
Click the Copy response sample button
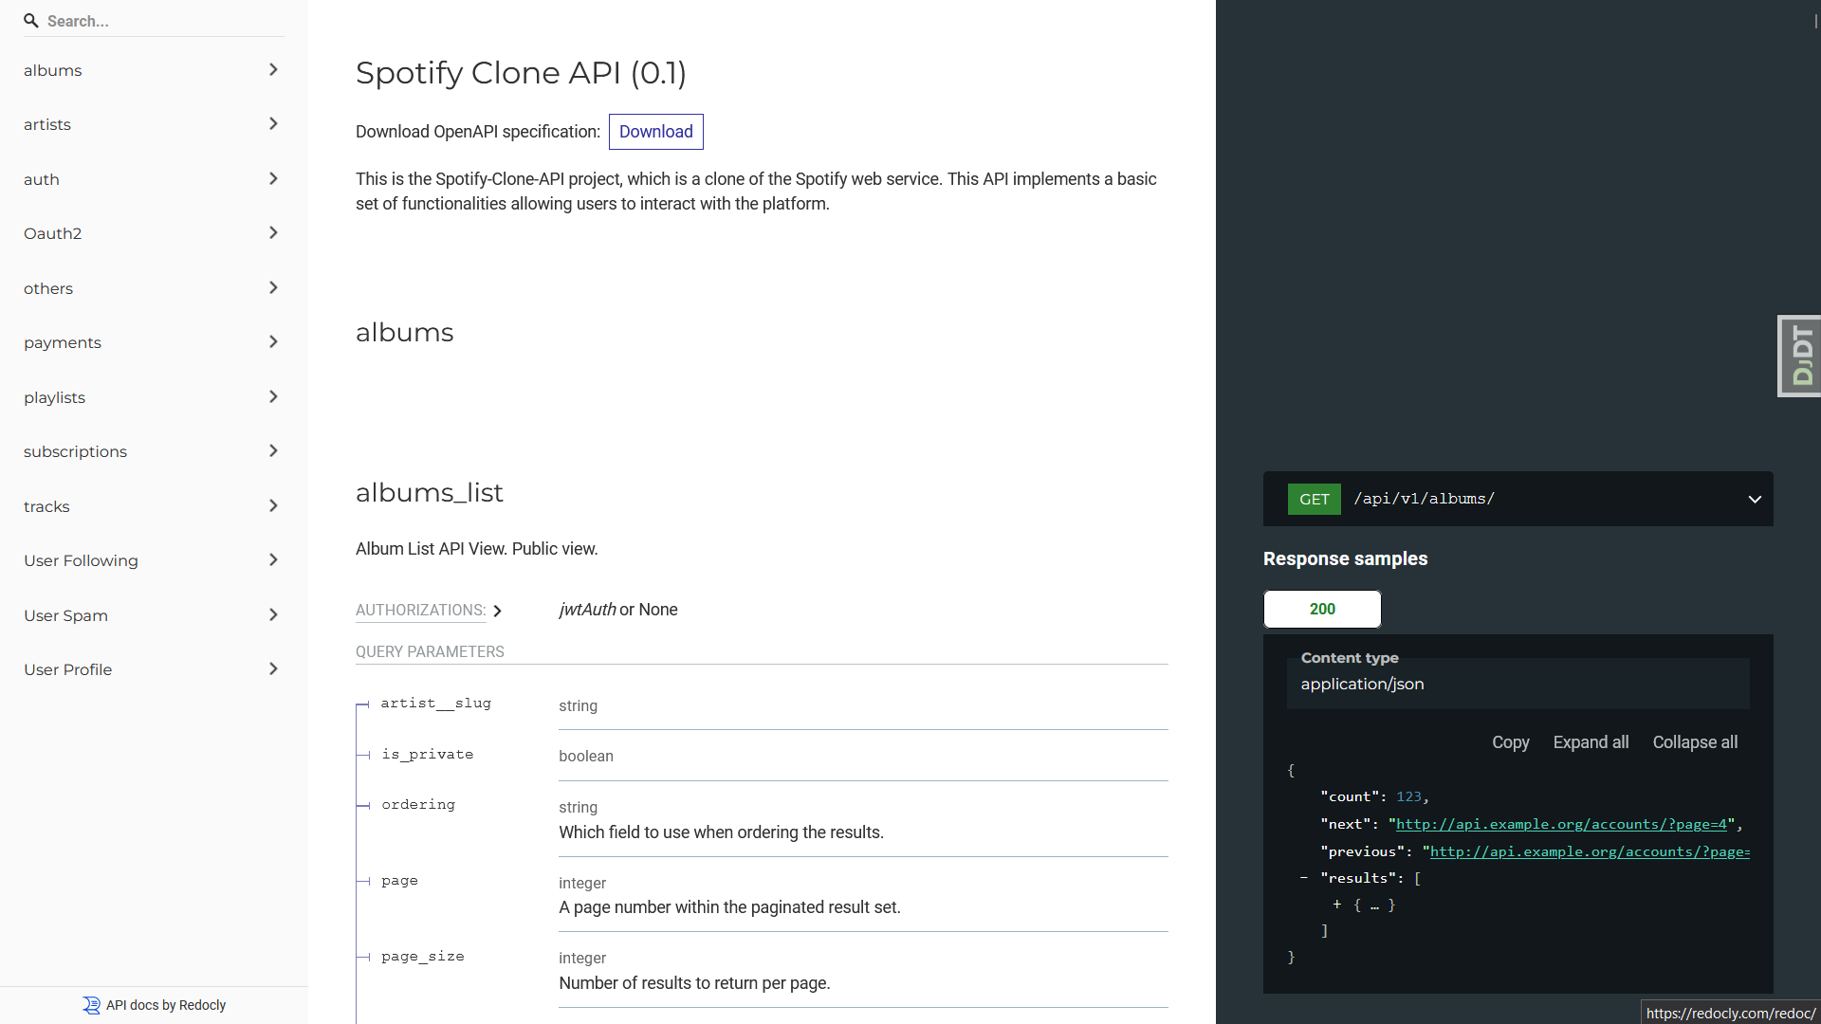pos(1510,742)
